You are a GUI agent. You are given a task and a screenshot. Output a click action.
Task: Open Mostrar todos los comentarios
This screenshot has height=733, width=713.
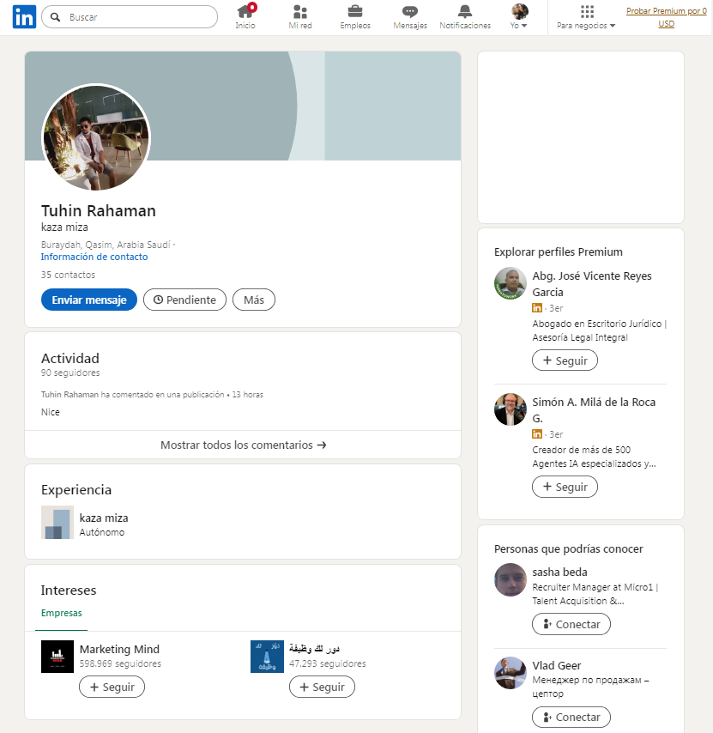click(x=243, y=445)
